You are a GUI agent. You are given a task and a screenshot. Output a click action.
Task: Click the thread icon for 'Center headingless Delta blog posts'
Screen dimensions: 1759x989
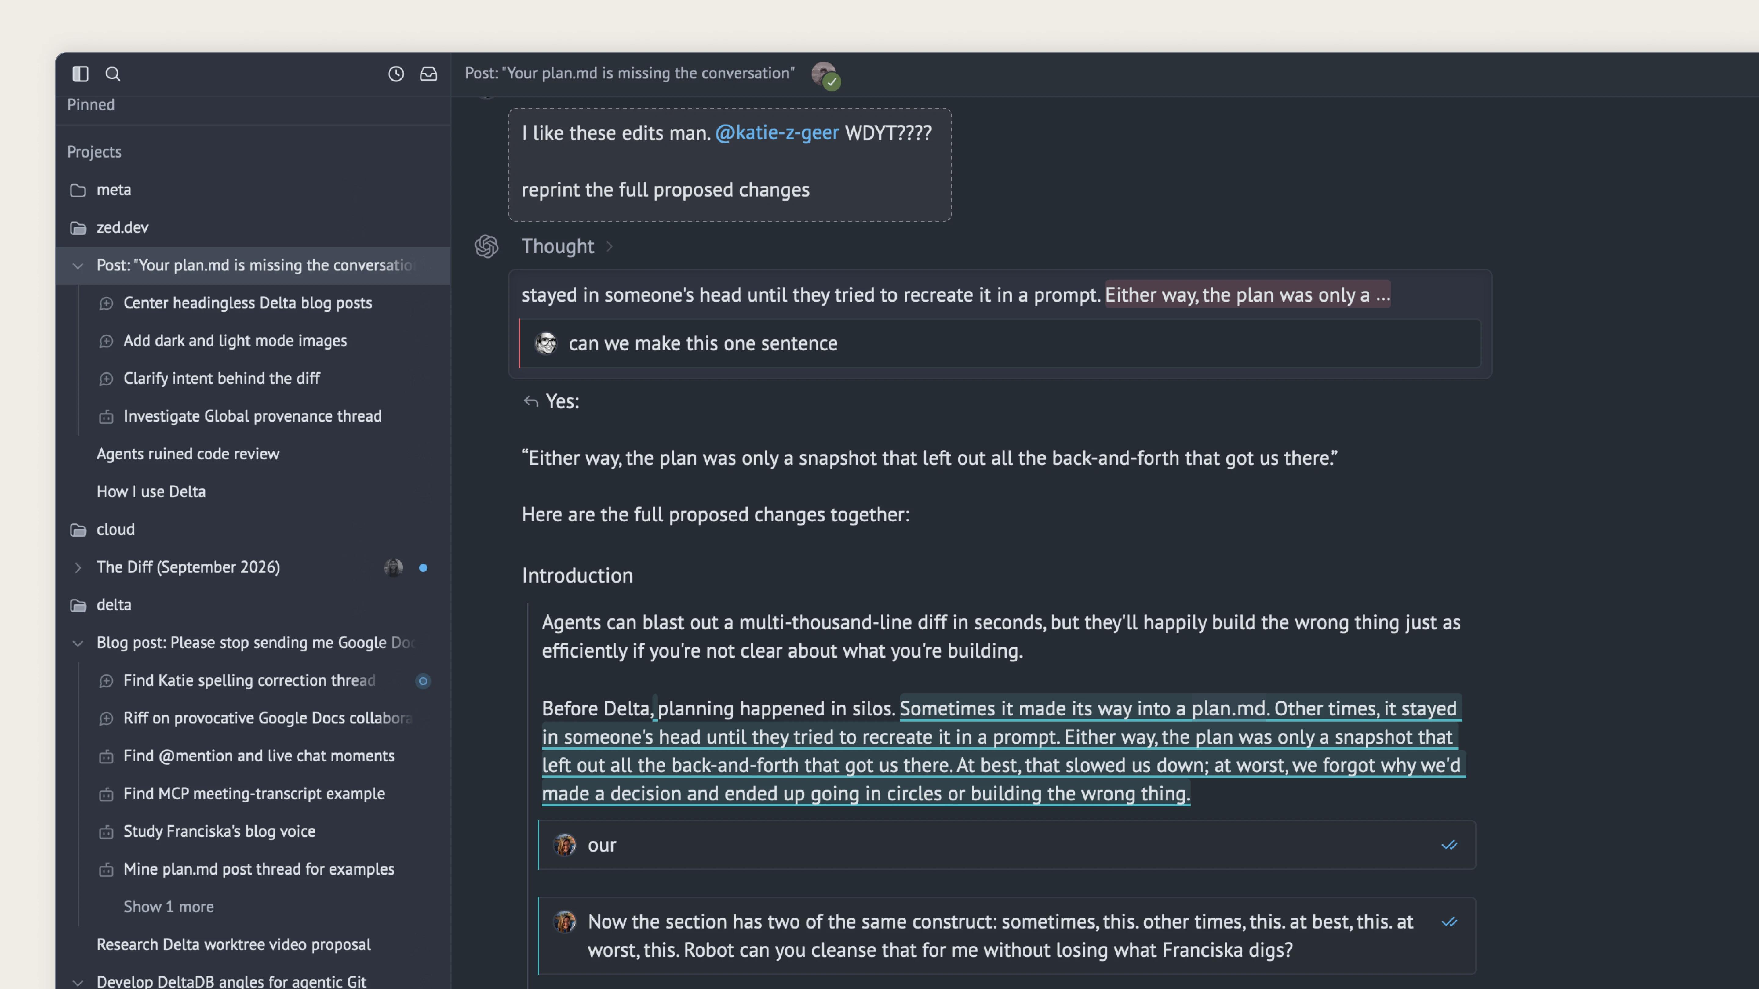coord(106,303)
